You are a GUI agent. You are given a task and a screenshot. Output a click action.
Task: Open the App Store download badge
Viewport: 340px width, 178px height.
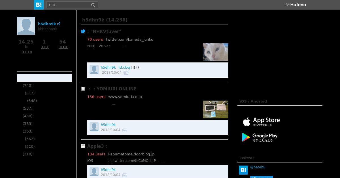tap(261, 122)
